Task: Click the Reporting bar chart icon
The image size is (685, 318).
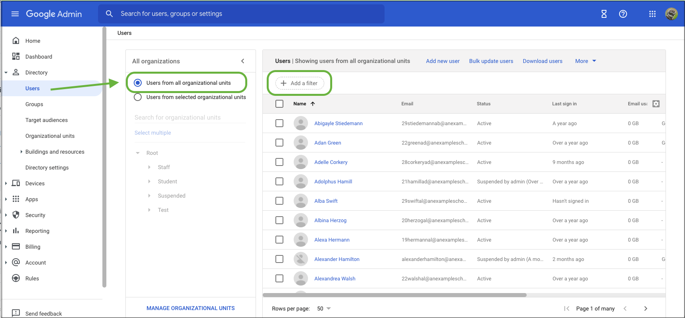Action: [16, 230]
